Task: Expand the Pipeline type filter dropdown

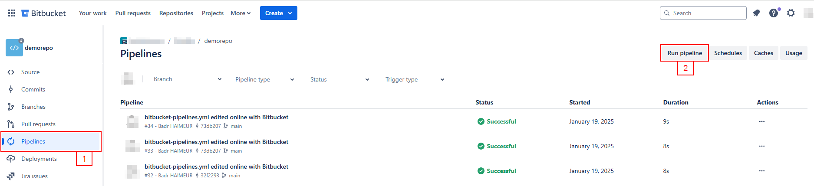Action: 264,79
